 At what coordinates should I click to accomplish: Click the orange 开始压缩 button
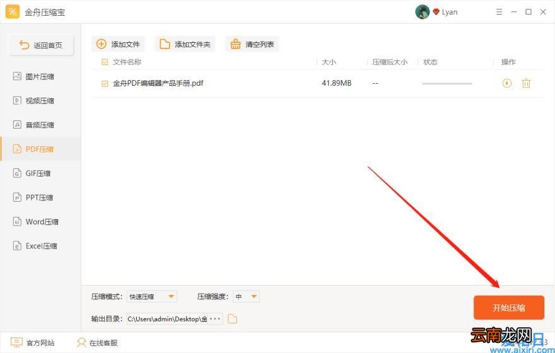pyautogui.click(x=509, y=308)
